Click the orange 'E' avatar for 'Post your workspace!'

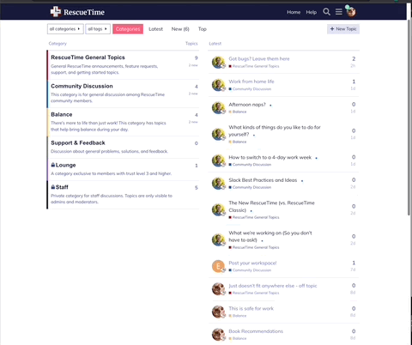219,266
